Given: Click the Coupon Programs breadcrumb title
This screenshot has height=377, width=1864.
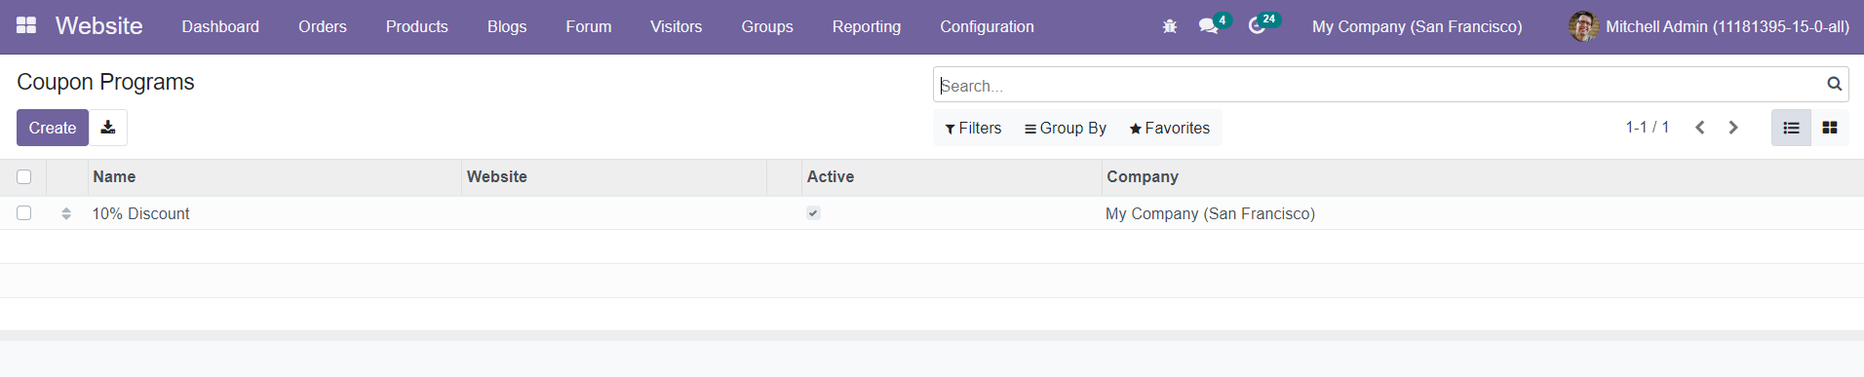Looking at the screenshot, I should click(x=105, y=82).
